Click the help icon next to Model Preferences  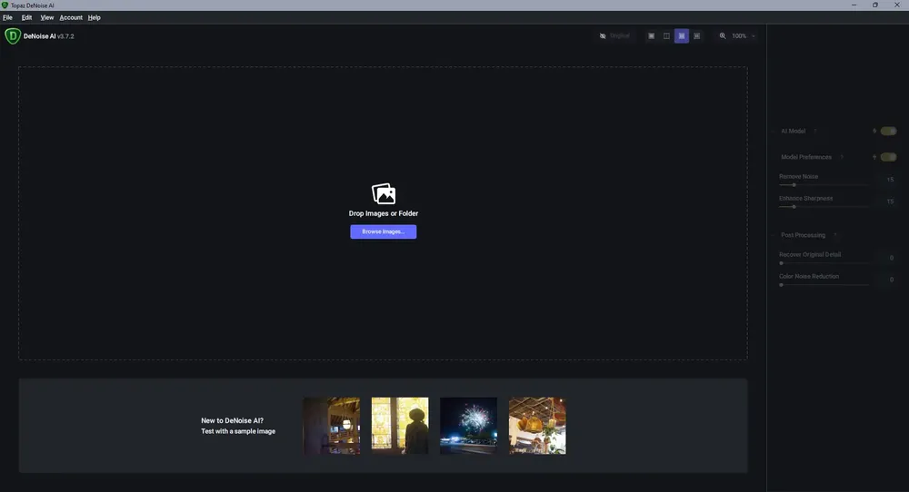point(841,157)
